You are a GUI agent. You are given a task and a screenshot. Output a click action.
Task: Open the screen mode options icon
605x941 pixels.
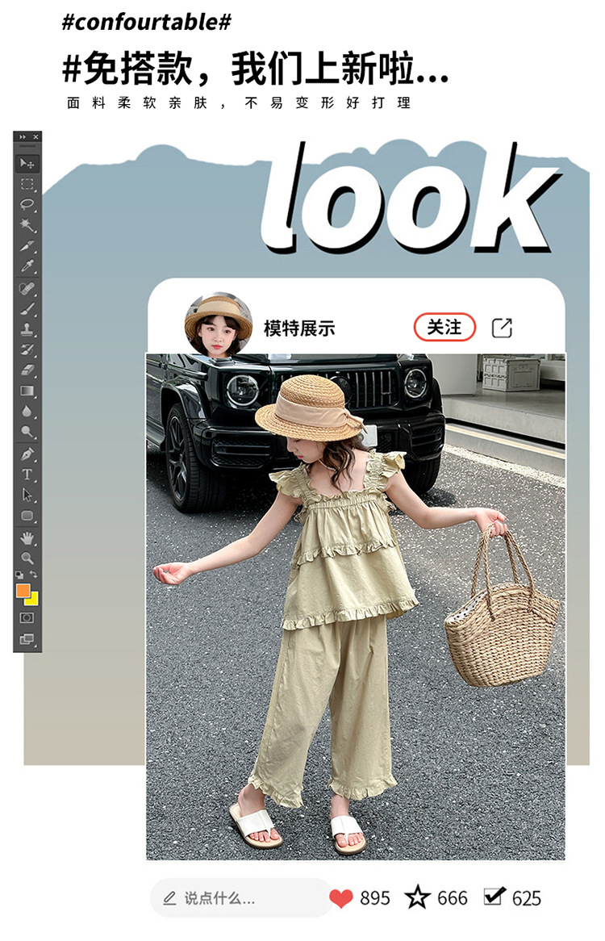coord(27,639)
